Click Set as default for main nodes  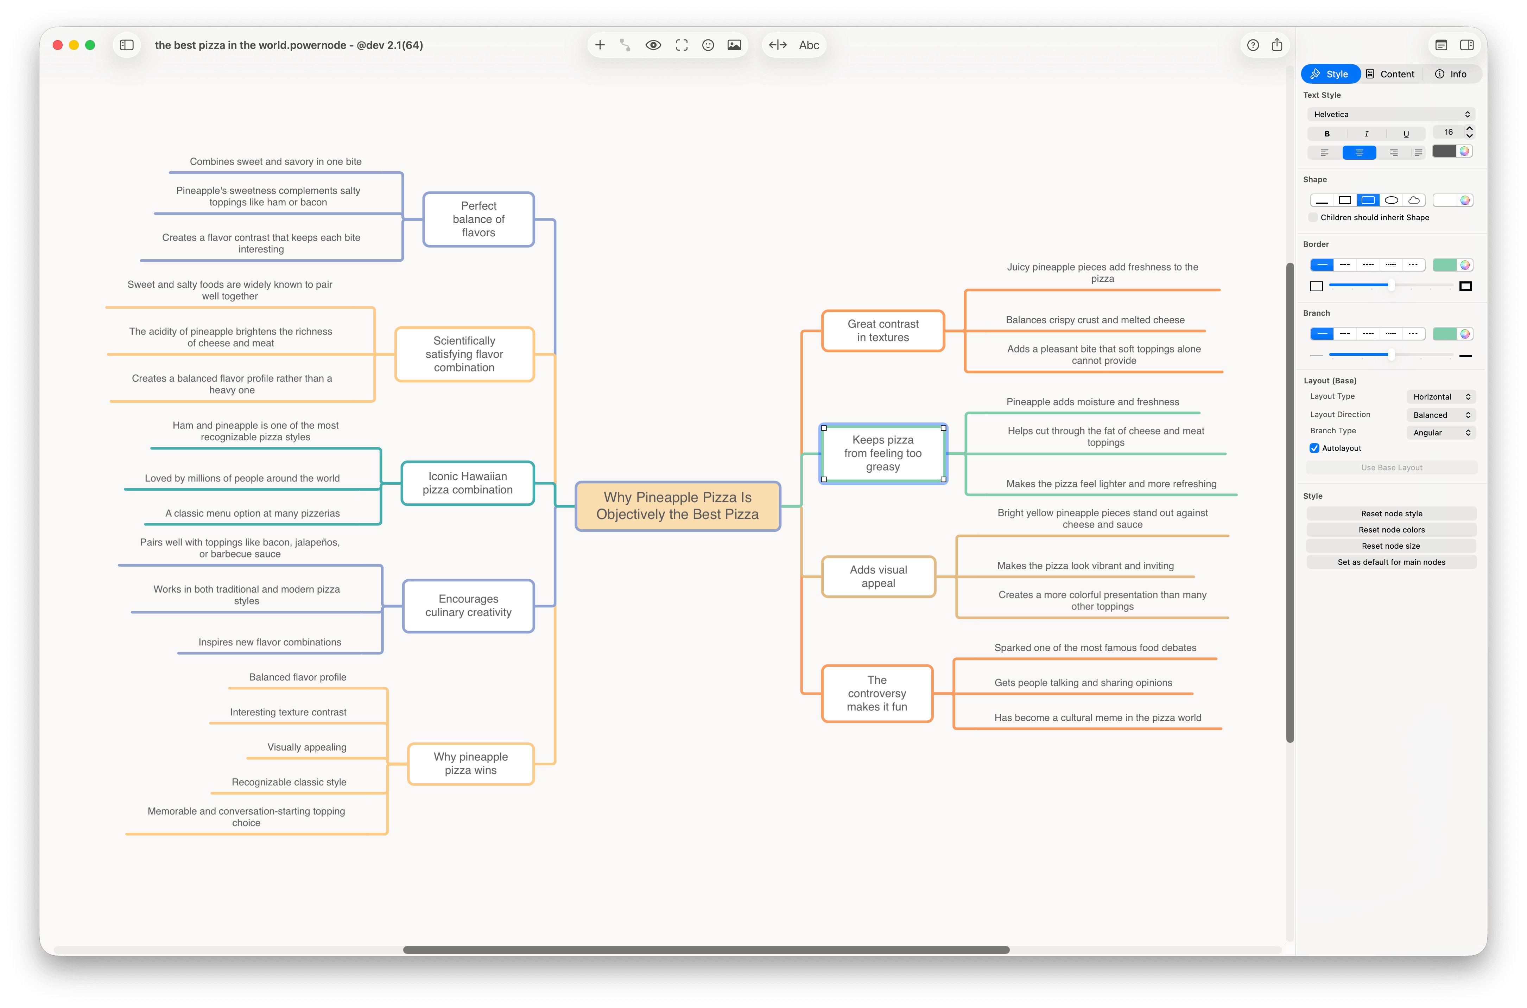(1391, 561)
